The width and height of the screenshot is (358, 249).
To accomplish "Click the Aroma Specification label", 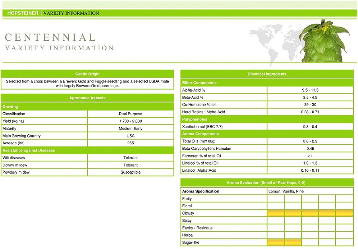I will (200, 191).
